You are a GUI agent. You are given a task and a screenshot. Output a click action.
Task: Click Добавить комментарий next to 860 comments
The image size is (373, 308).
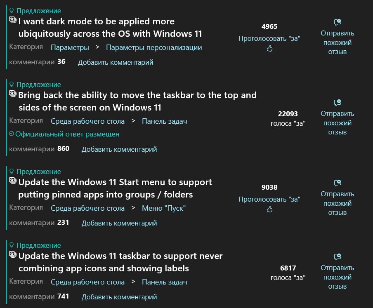[x=119, y=149]
